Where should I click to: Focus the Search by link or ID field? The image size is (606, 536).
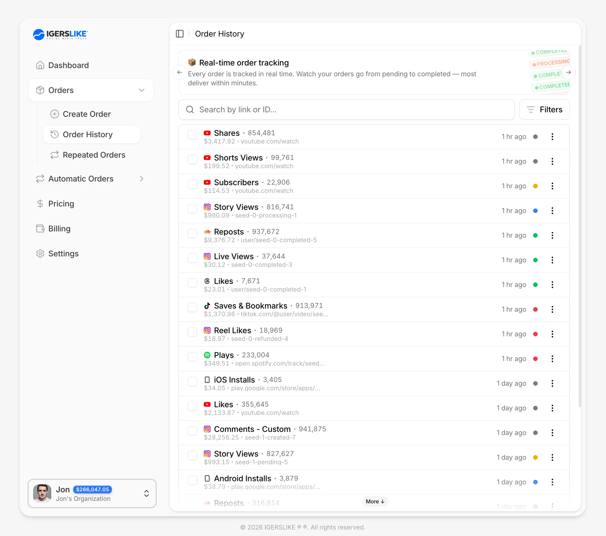(x=346, y=110)
